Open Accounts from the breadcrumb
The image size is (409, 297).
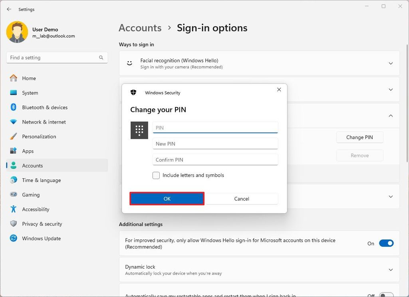tap(140, 28)
